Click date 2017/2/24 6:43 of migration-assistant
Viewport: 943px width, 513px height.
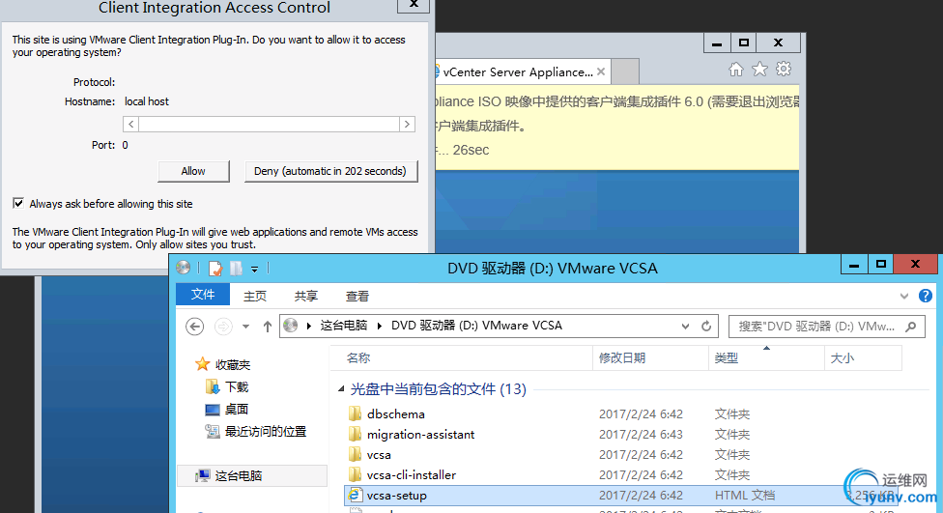tap(642, 435)
